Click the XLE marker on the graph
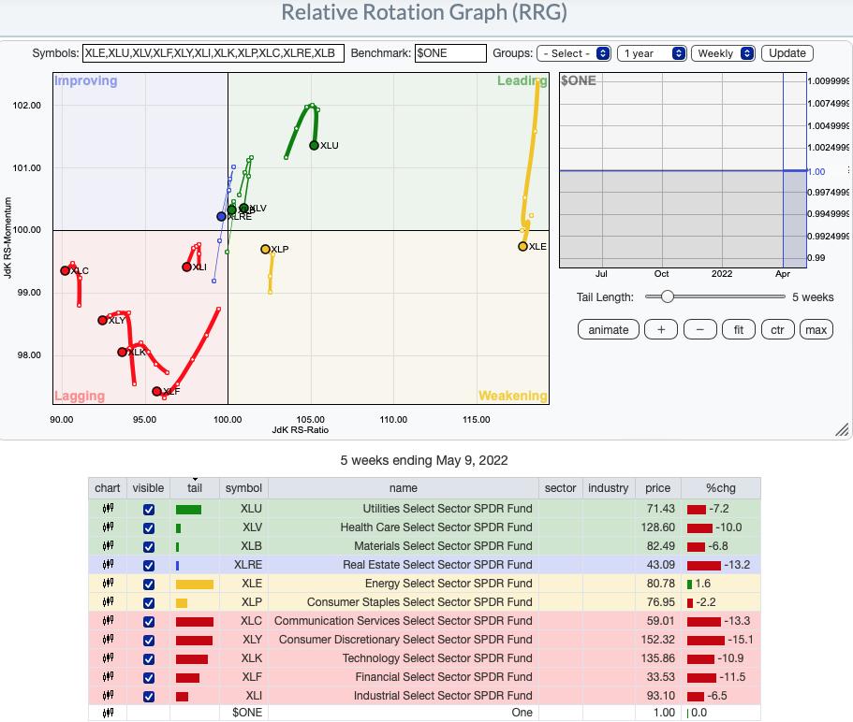The width and height of the screenshot is (853, 722). tap(522, 246)
